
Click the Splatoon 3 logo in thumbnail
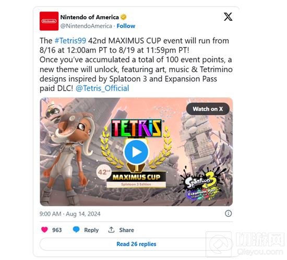pyautogui.click(x=201, y=186)
